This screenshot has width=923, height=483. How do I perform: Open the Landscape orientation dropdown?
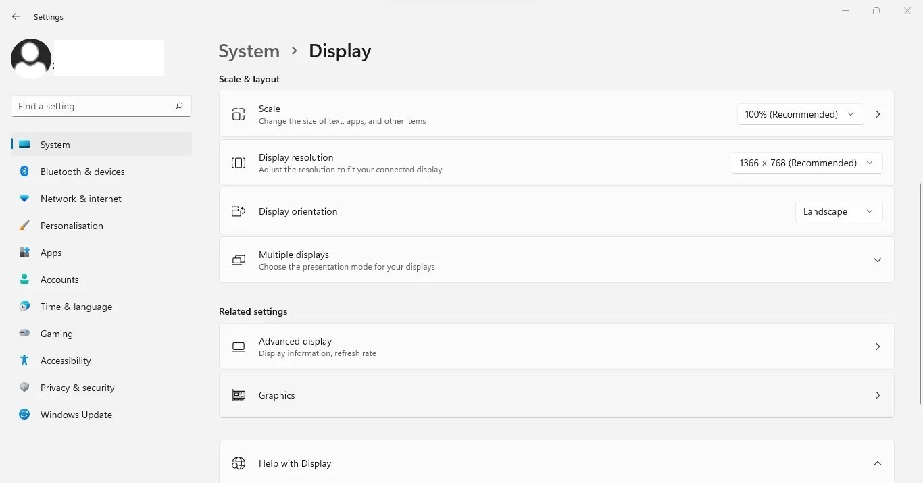click(839, 211)
